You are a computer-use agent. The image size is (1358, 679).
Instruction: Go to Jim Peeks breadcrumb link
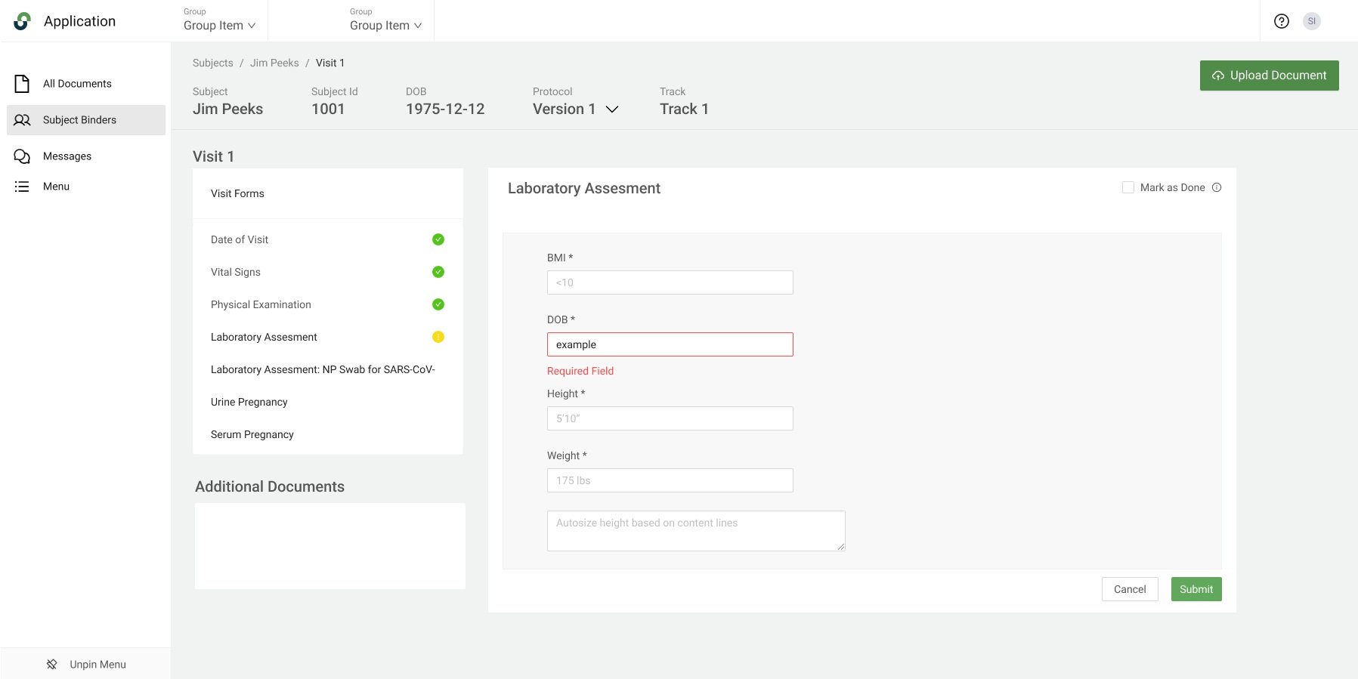tap(274, 63)
